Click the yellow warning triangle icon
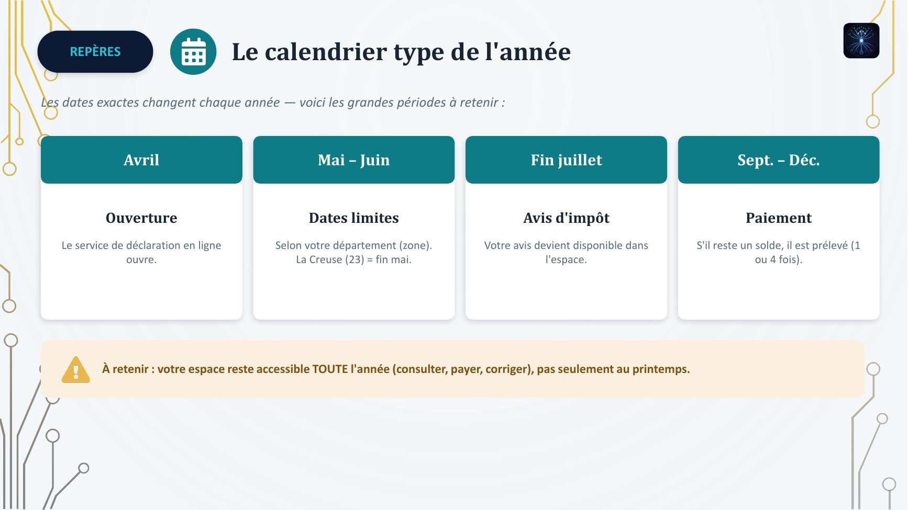The image size is (908, 510). (76, 369)
